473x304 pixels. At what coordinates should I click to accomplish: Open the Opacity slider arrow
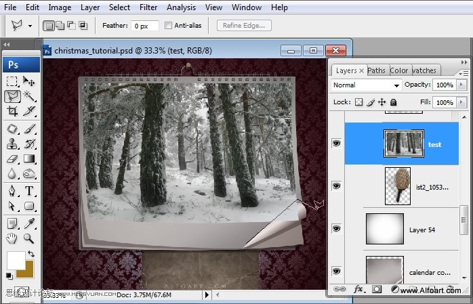click(x=461, y=85)
